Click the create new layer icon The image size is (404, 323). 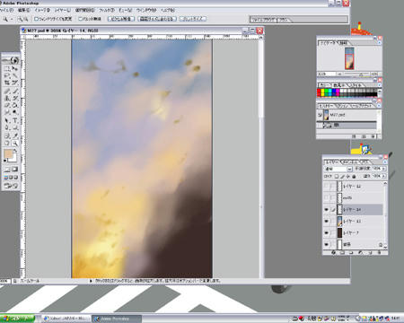(x=371, y=253)
